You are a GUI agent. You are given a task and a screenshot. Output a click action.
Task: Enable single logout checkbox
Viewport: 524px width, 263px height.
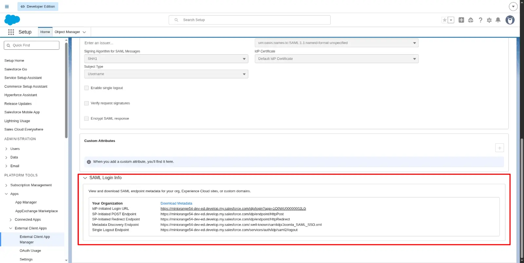coord(86,88)
